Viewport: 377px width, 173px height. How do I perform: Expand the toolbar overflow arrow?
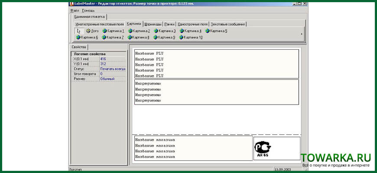tap(302, 34)
